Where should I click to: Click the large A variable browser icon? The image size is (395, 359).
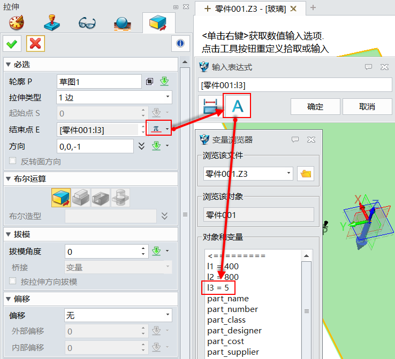[237, 106]
